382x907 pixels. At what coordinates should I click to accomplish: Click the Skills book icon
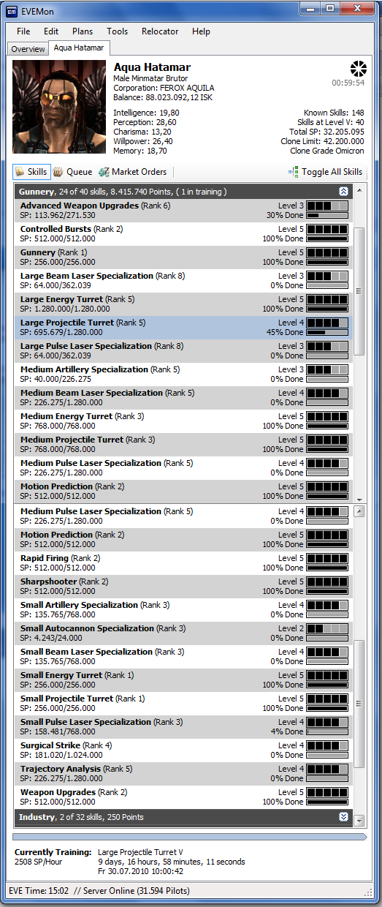click(x=20, y=172)
